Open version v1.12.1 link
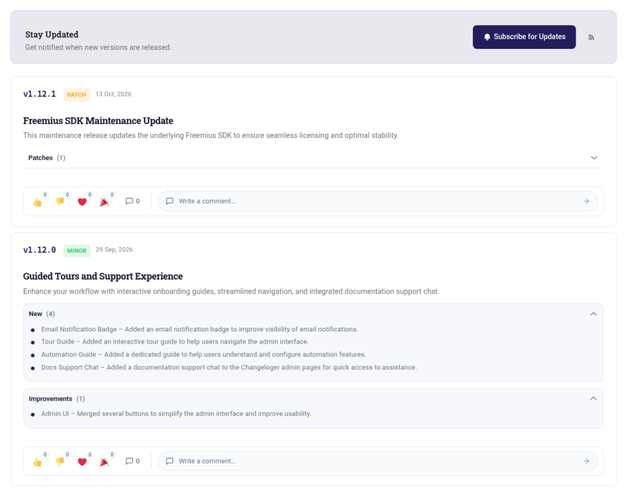The image size is (627, 488). [40, 94]
